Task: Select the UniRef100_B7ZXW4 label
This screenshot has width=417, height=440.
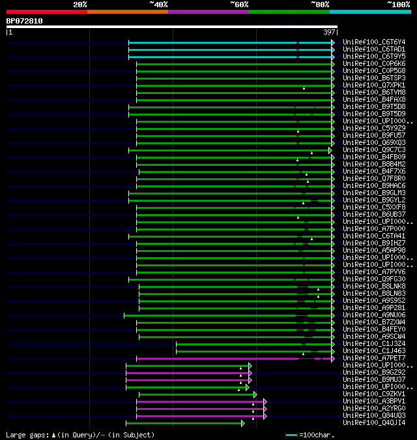Action: (x=374, y=322)
